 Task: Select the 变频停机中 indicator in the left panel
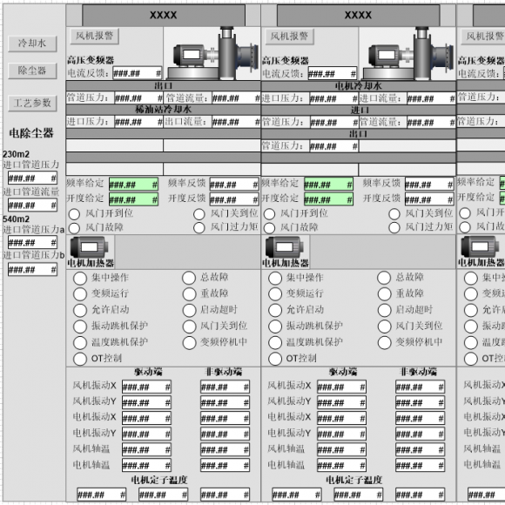[189, 343]
